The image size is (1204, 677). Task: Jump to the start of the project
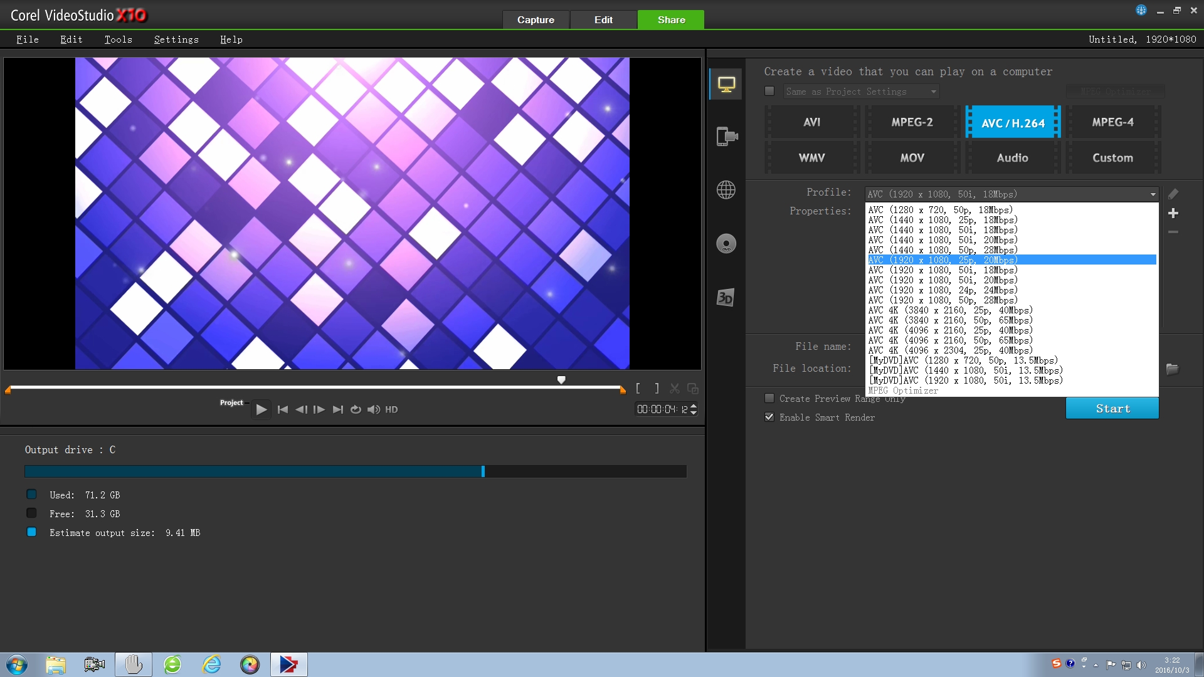pos(283,409)
